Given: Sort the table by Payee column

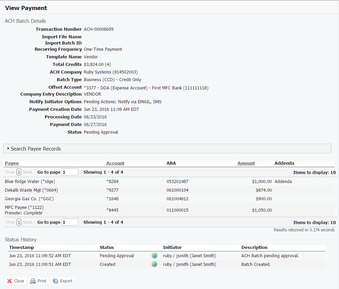Looking at the screenshot, I should (x=12, y=163).
